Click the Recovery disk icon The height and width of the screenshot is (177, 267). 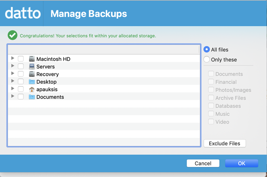pyautogui.click(x=32, y=74)
